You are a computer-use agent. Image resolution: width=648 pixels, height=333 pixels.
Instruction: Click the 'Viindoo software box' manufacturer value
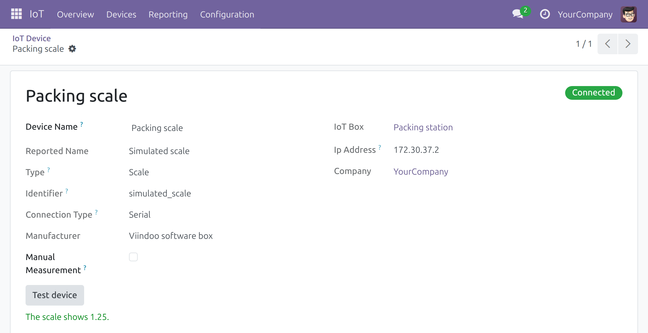[171, 236]
